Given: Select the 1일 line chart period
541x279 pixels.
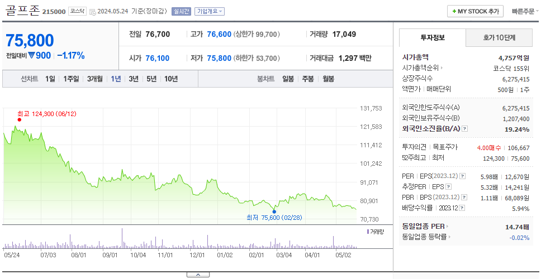Looking at the screenshot, I should tap(50, 79).
